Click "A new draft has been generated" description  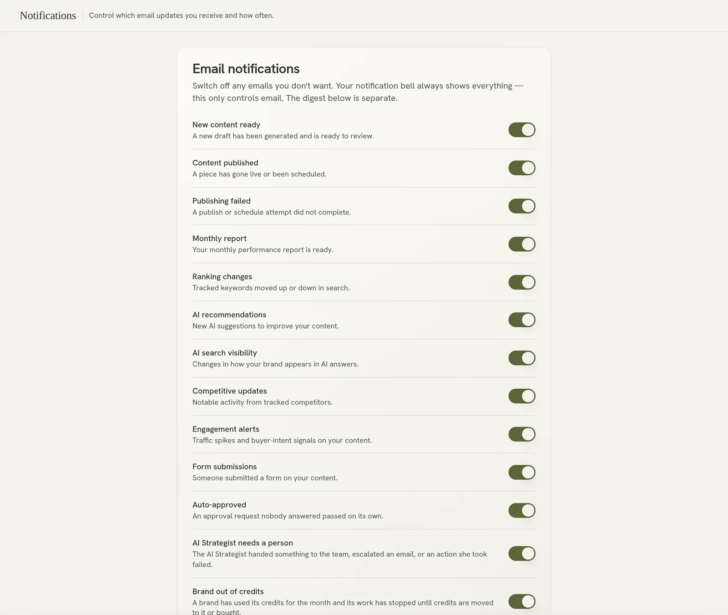click(283, 136)
